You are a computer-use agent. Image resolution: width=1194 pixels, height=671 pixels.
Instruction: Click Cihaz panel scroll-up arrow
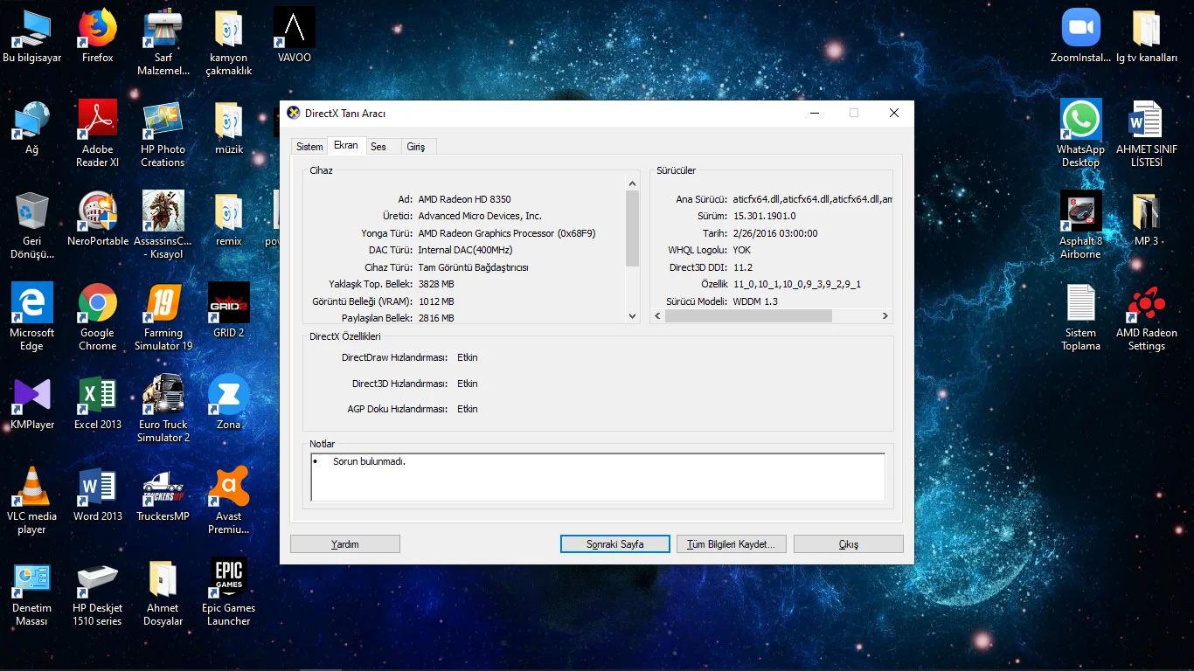click(x=633, y=183)
